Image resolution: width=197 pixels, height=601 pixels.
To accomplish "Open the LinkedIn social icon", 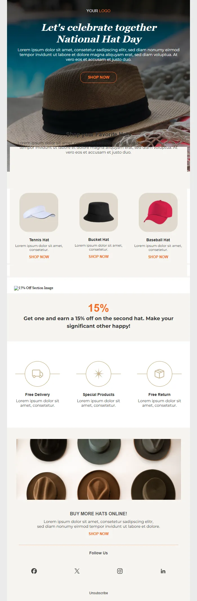I will coord(163,571).
